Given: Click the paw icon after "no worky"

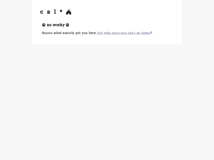Looking at the screenshot, I should click(x=67, y=25).
